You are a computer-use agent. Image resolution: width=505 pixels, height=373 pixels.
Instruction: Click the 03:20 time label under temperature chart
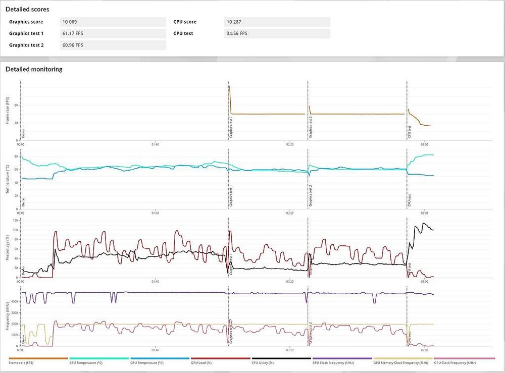tap(290, 213)
